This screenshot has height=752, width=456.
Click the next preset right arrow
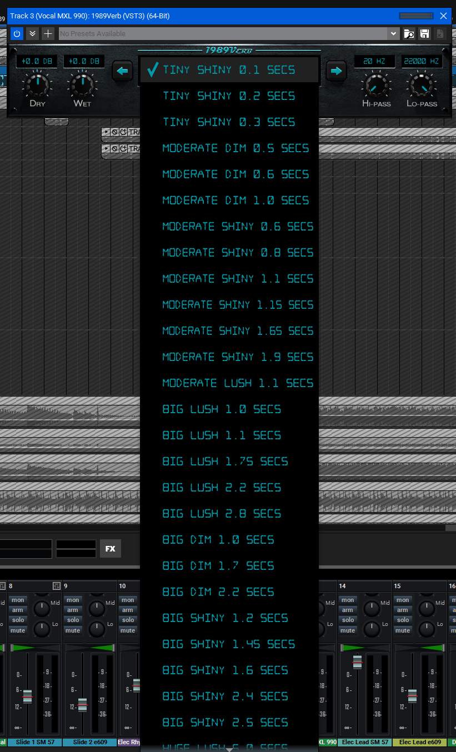335,71
